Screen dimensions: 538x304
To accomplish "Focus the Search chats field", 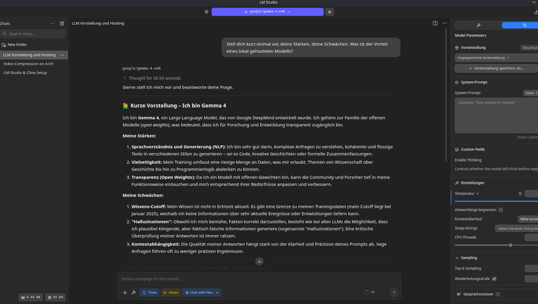I will (x=33, y=34).
